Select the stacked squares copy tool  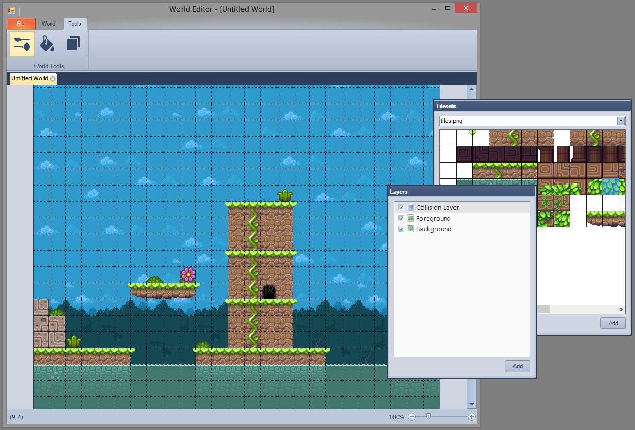73,44
